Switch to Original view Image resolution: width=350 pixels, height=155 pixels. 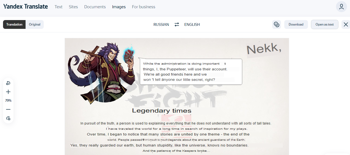(x=35, y=24)
